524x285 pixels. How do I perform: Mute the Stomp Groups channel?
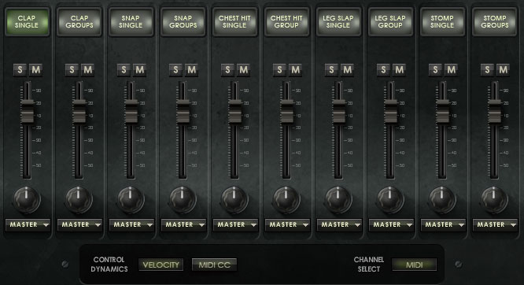503,70
